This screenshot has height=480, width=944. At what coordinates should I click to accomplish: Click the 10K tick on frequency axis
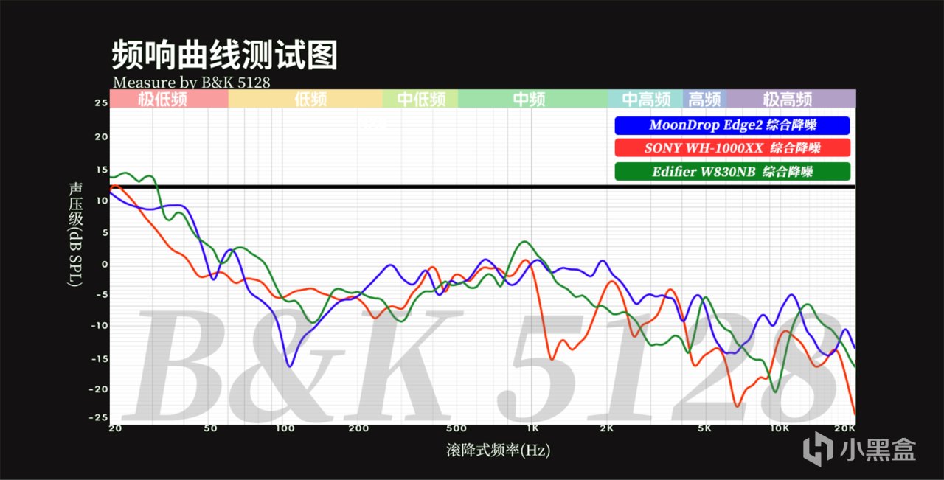[x=780, y=428]
